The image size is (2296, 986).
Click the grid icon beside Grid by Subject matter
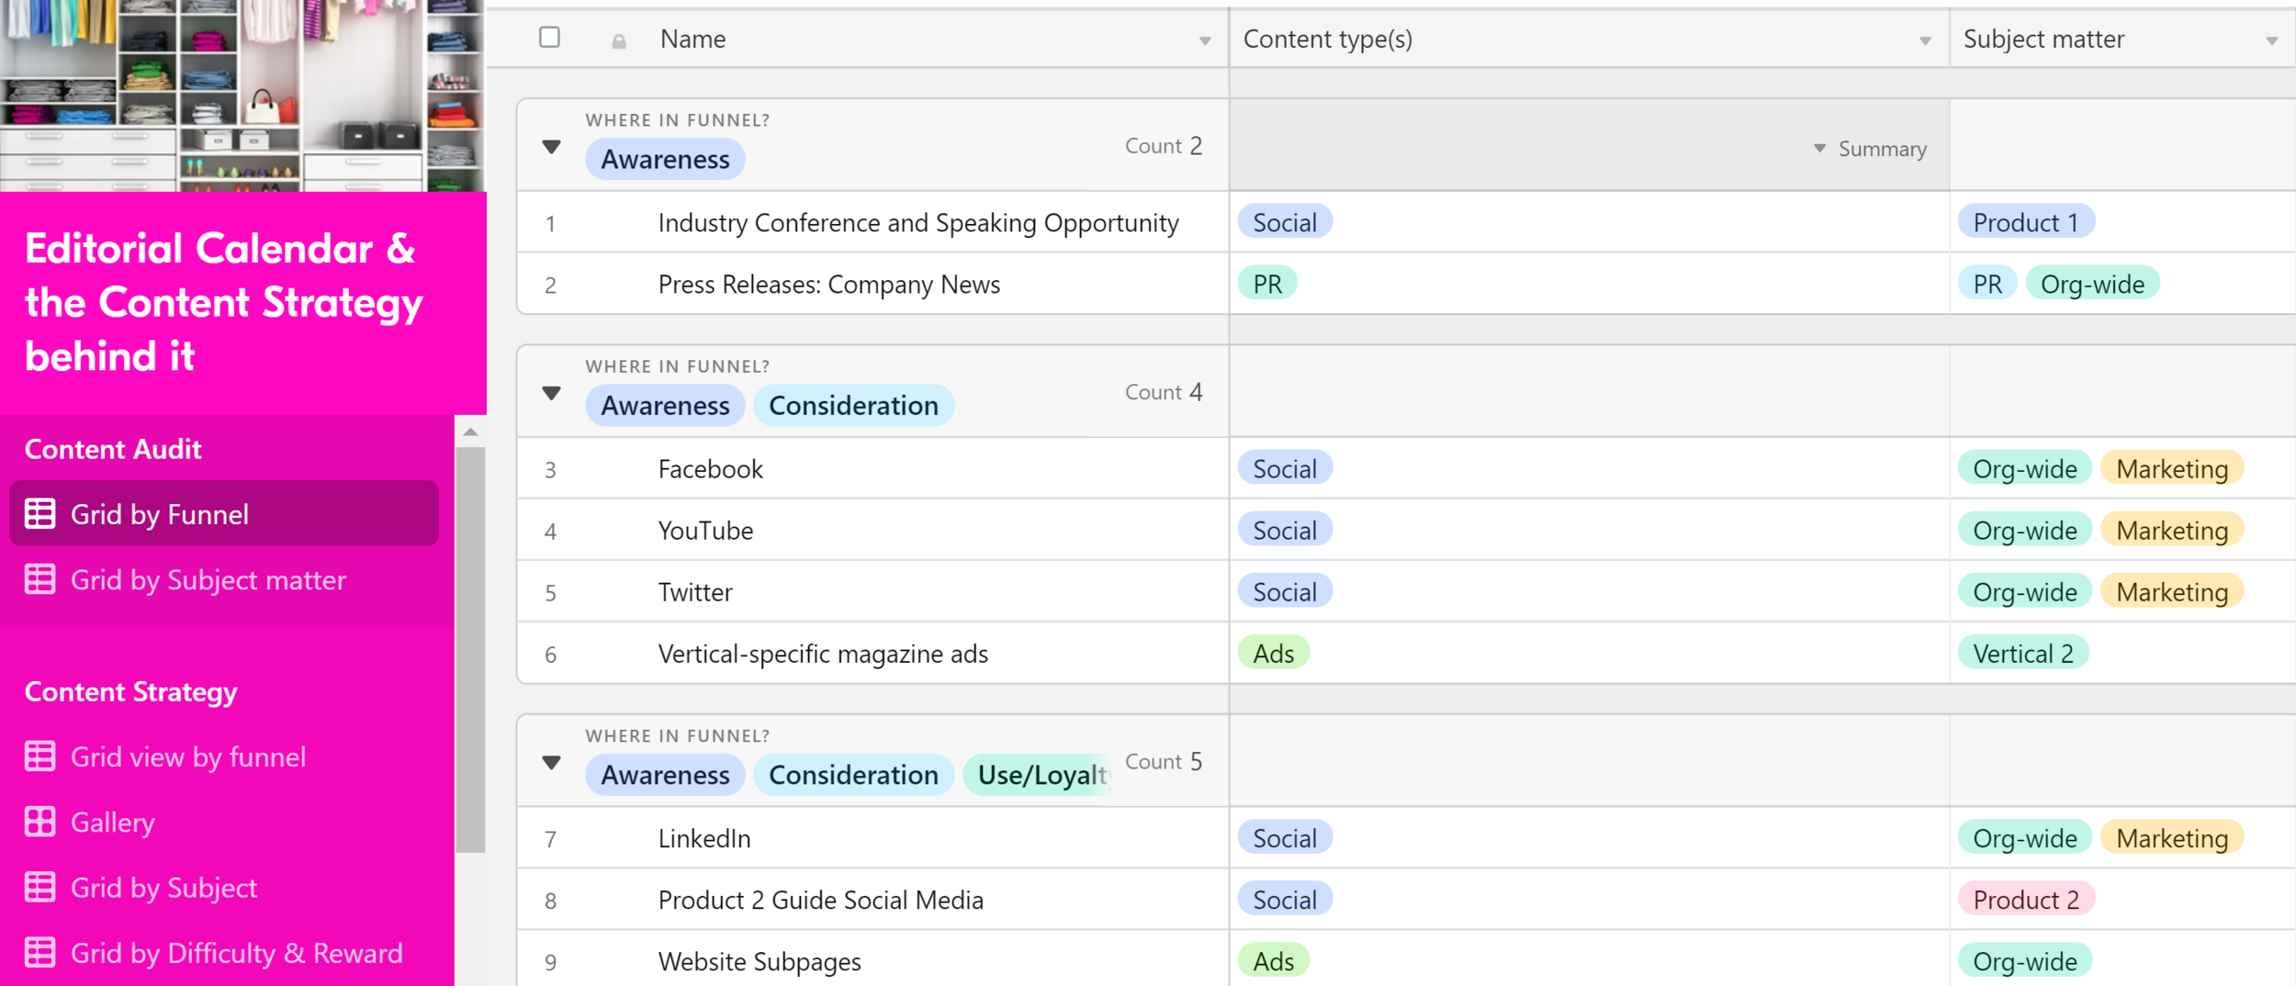[x=40, y=579]
